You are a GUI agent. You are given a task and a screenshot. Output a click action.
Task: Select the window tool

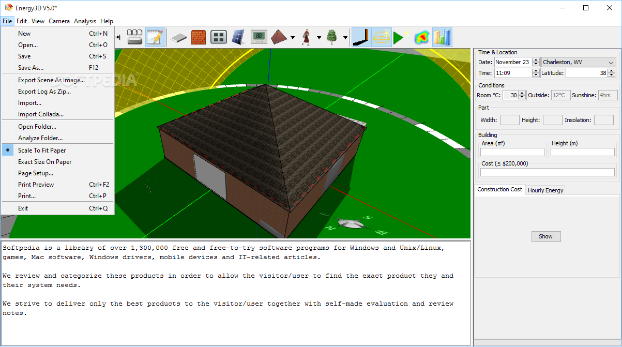(219, 37)
